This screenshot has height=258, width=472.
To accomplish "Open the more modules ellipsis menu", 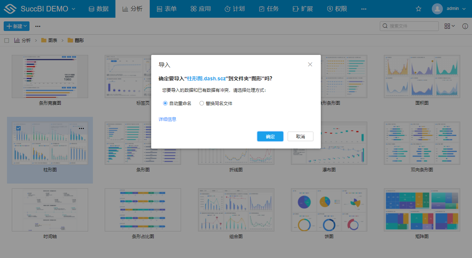I will point(364,8).
